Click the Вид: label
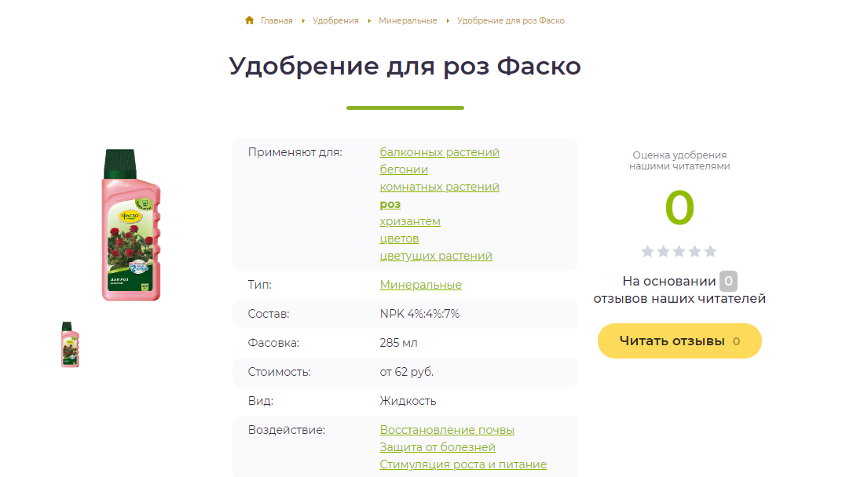The image size is (864, 477). tap(261, 401)
